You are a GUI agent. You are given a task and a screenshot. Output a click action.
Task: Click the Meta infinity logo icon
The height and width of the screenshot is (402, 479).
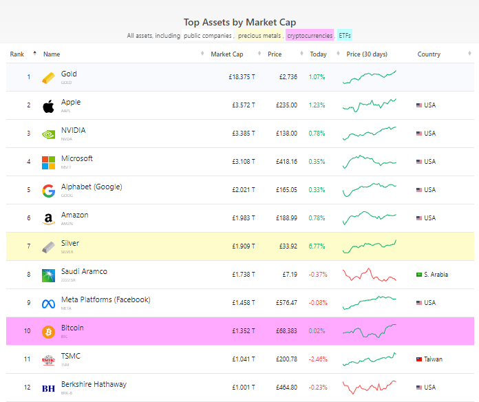point(48,304)
